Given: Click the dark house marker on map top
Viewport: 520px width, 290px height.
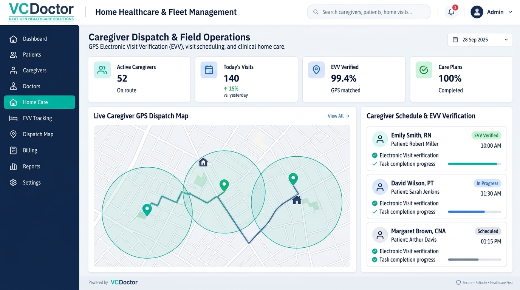Looking at the screenshot, I should coord(203,162).
